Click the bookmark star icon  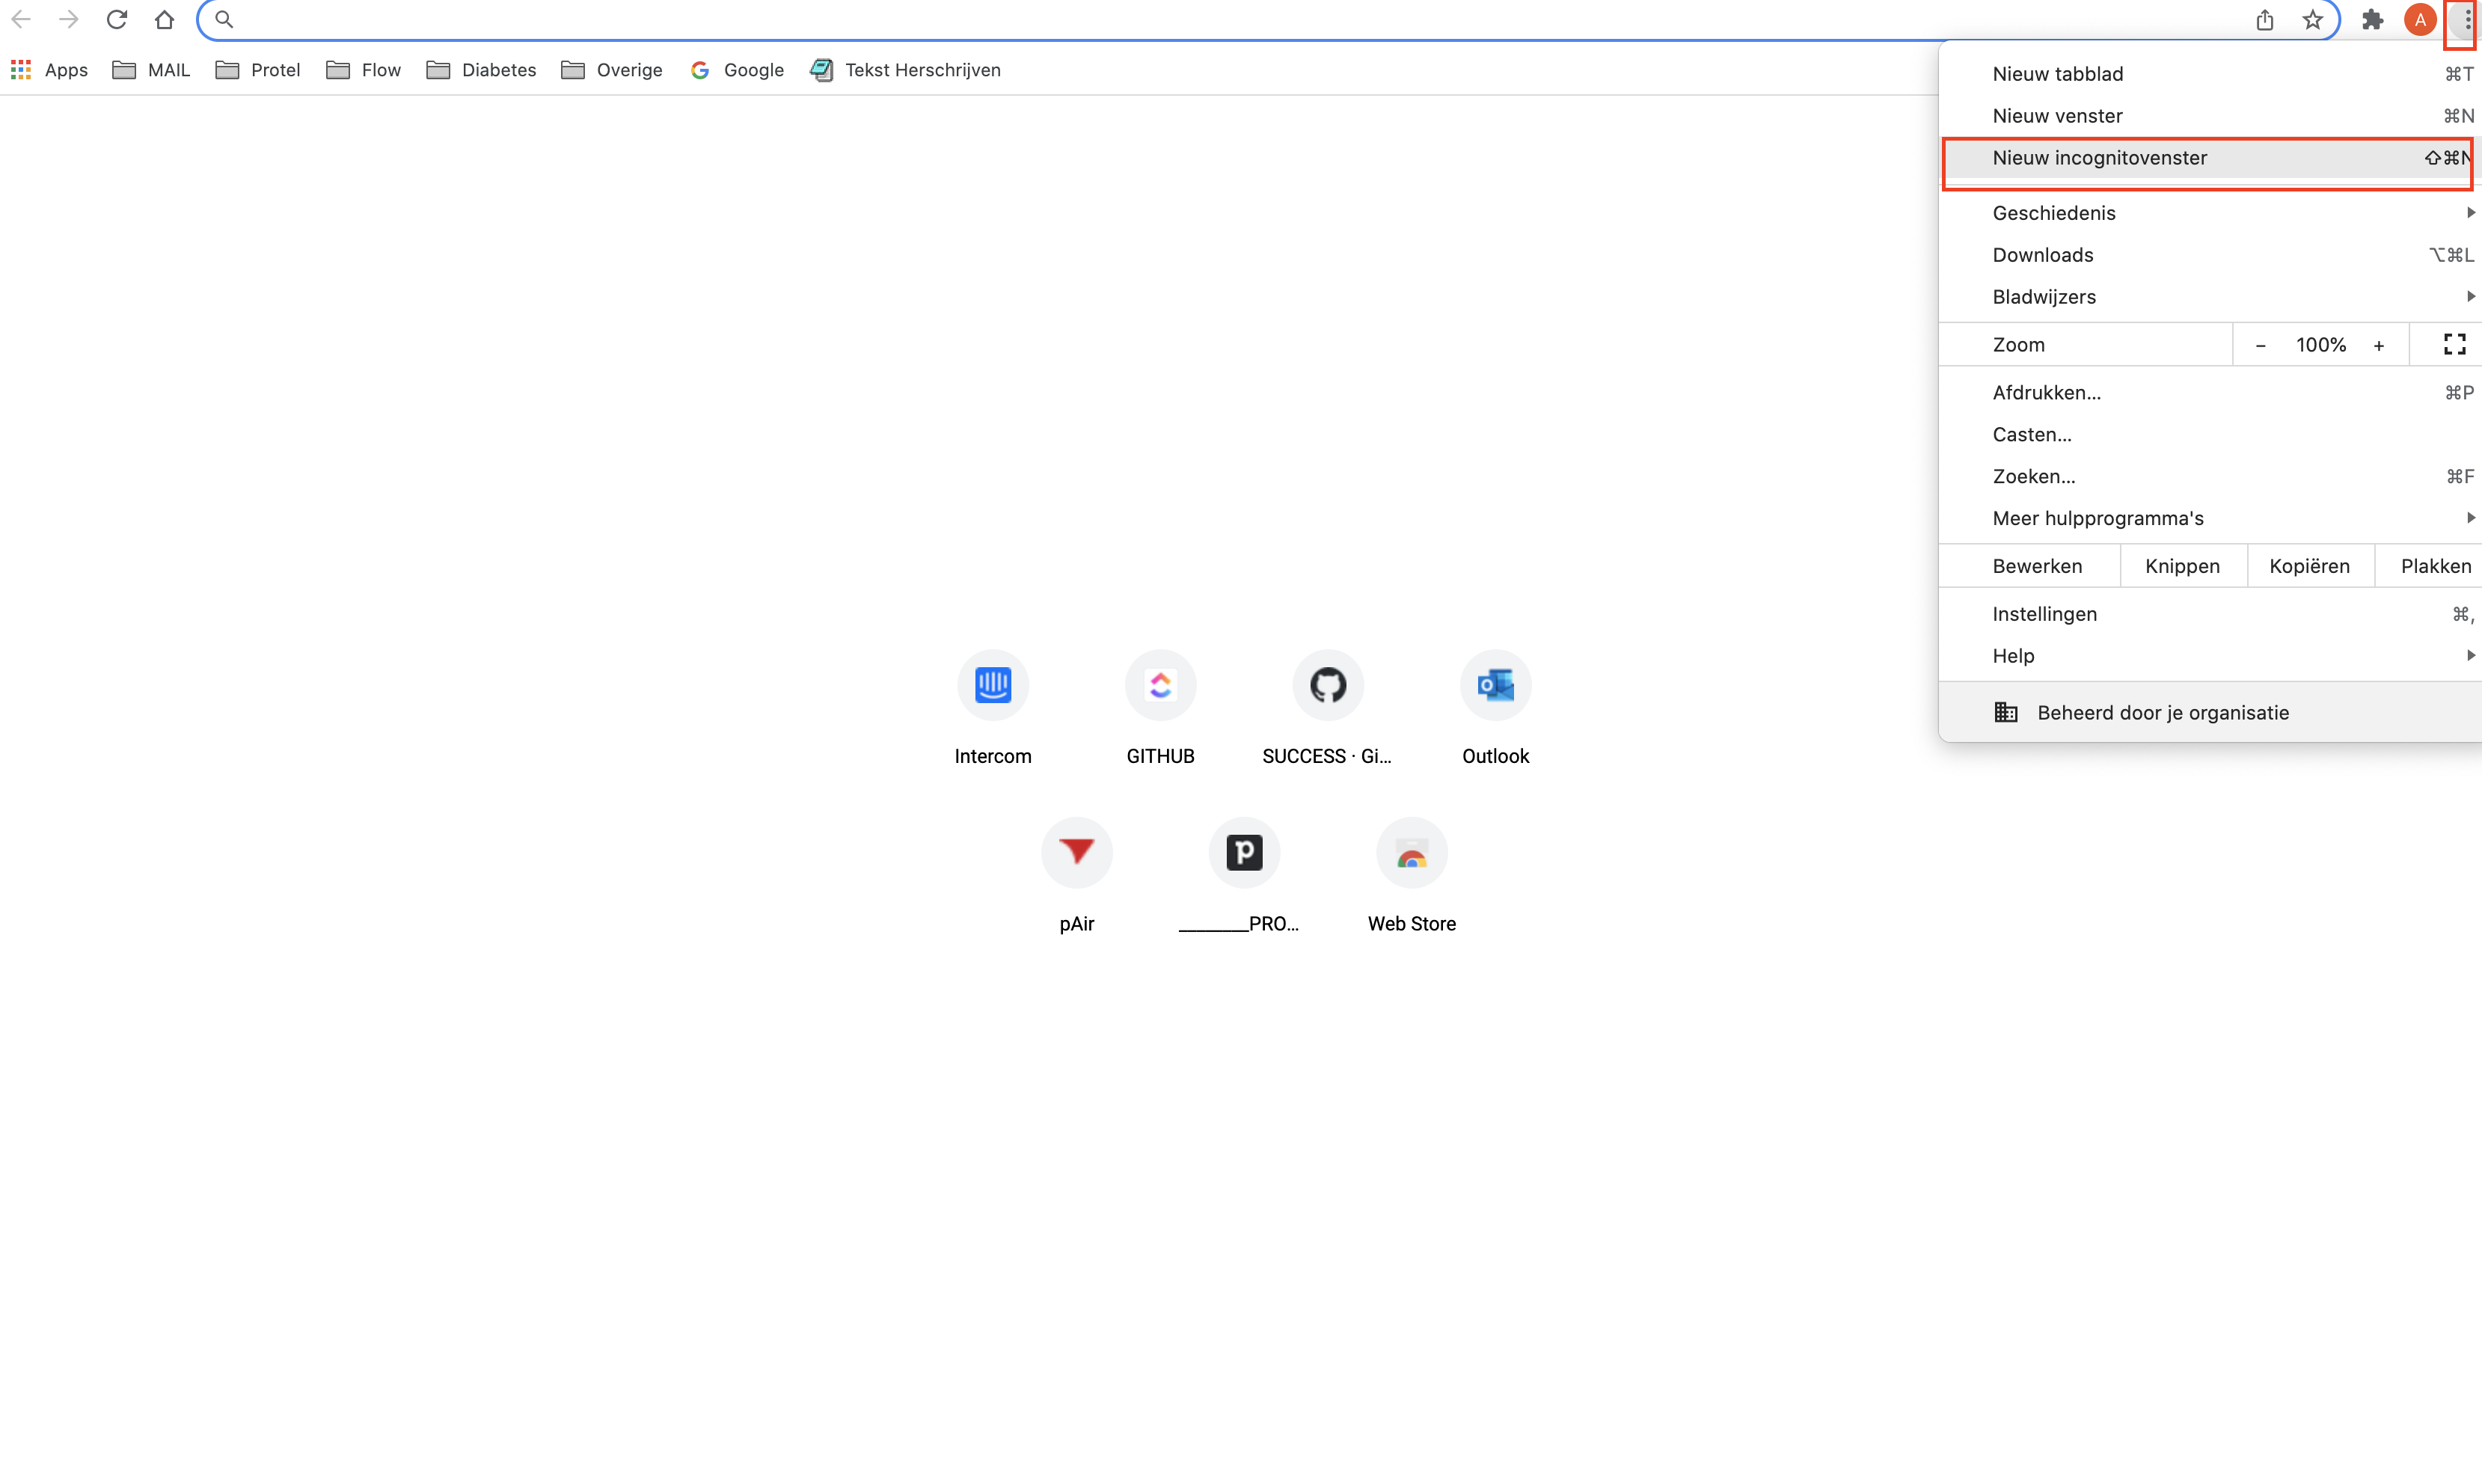[x=2312, y=20]
